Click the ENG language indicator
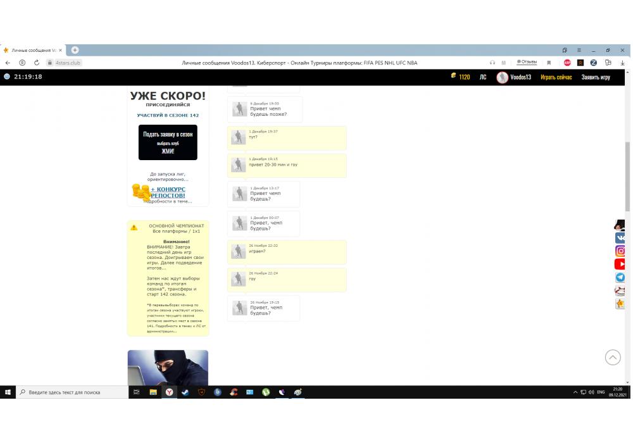This screenshot has width=633, height=443. 601,392
